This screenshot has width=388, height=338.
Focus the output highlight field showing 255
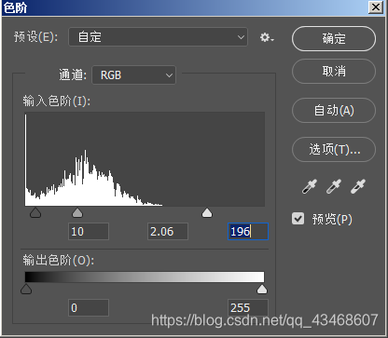[x=248, y=307]
